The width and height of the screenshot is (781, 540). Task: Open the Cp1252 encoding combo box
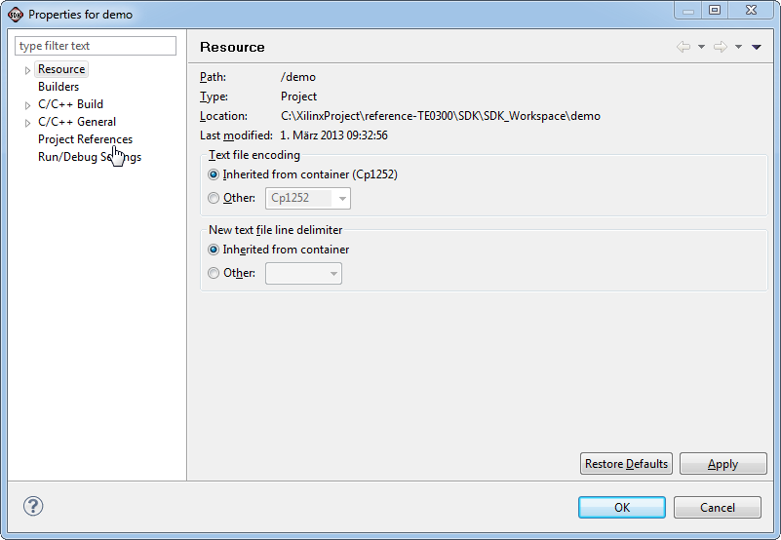click(308, 198)
